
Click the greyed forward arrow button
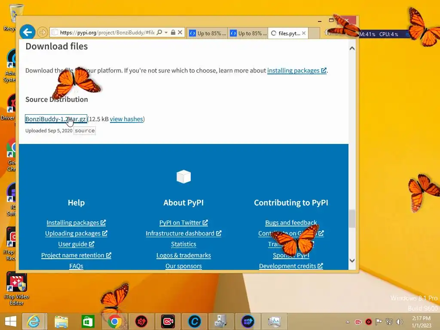43,33
